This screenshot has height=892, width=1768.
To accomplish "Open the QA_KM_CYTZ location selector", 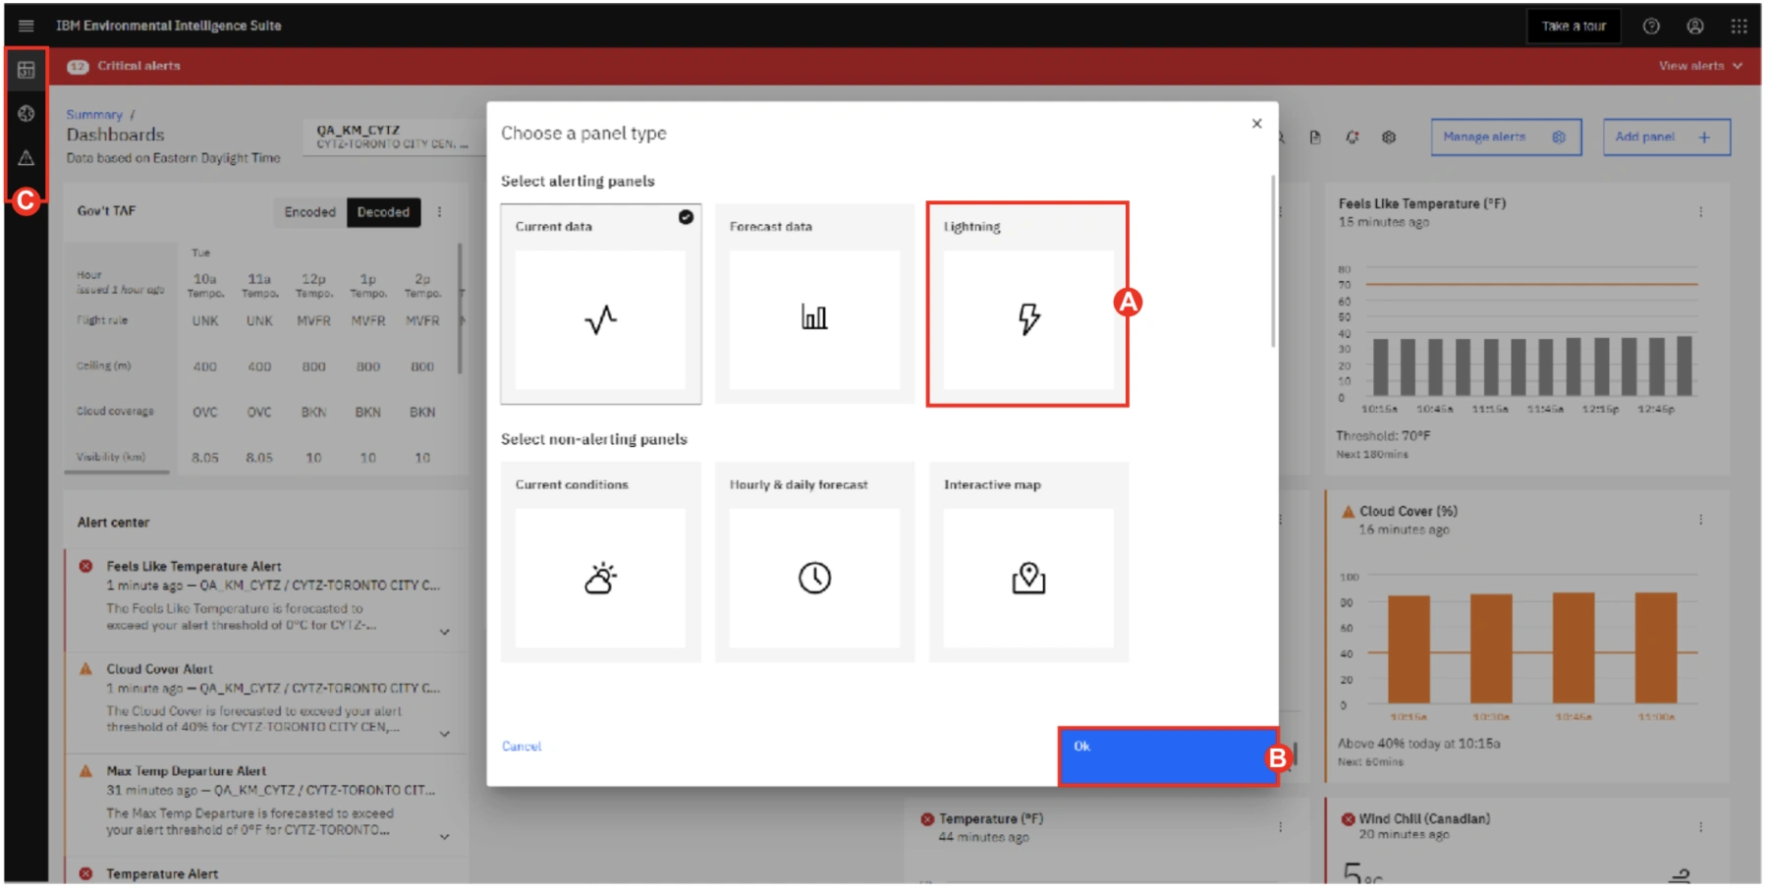I will pyautogui.click(x=393, y=137).
